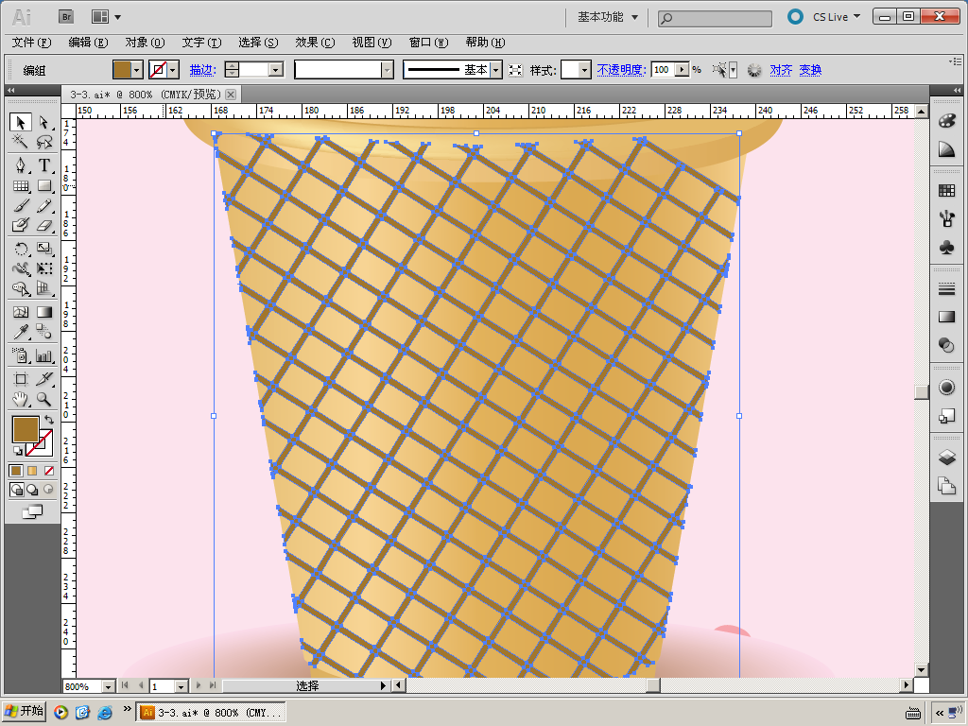Choose the Zoom tool
Viewport: 968px width, 726px height.
(x=44, y=400)
